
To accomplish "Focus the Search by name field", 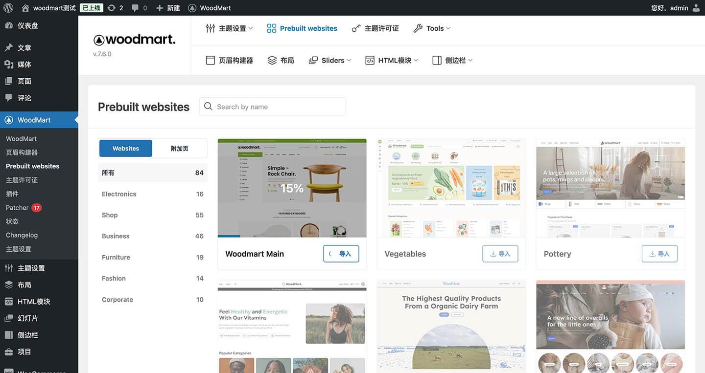I will [x=273, y=107].
